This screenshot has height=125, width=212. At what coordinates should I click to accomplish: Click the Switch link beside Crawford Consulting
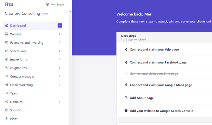pos(45,14)
